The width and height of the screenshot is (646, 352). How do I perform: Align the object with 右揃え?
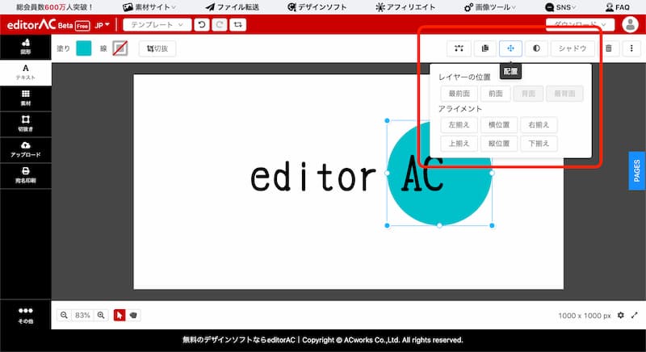539,125
